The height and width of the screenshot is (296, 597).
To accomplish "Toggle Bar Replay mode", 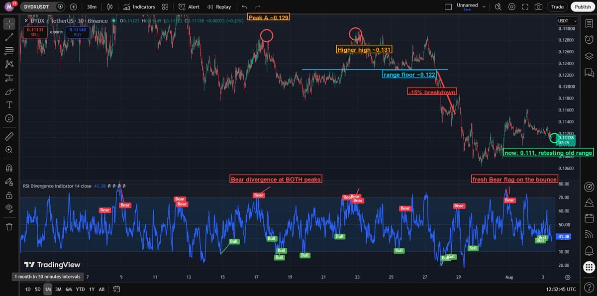I will [x=219, y=7].
